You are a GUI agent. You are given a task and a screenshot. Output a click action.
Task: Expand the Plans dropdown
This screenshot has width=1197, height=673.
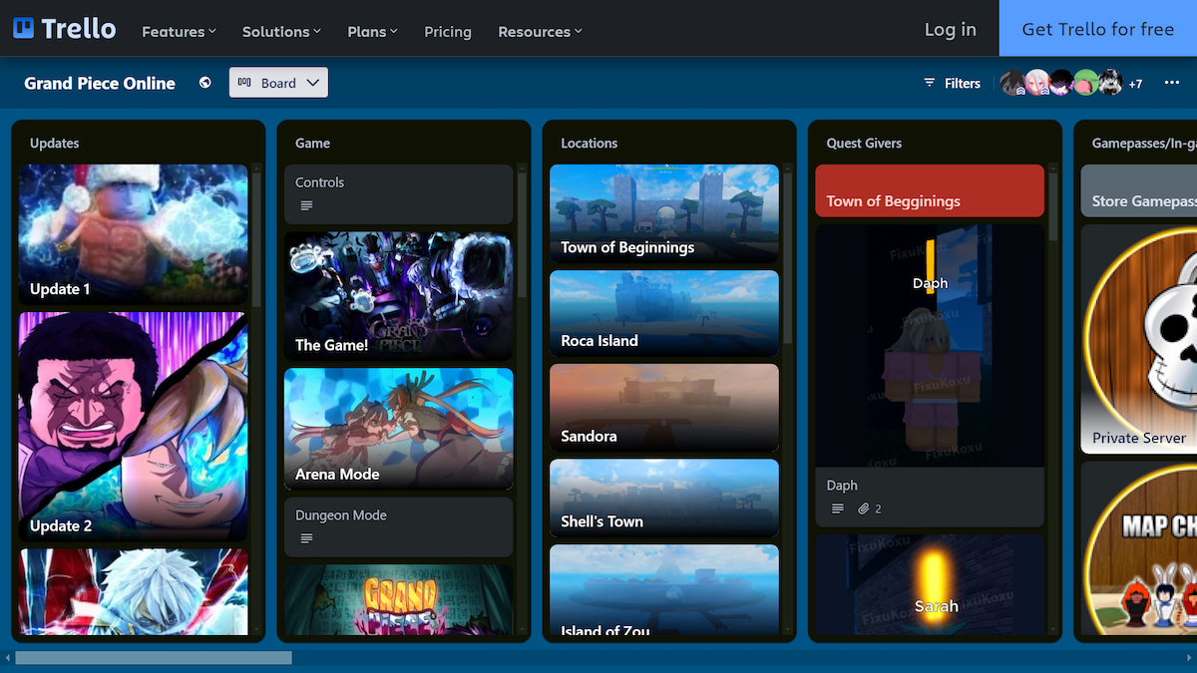click(372, 32)
